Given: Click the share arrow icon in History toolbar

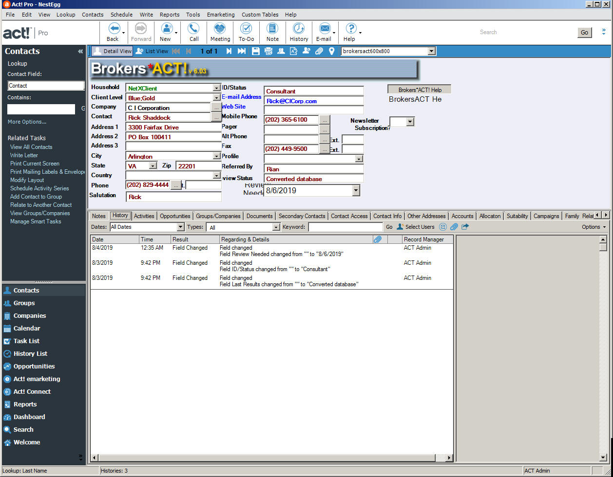Looking at the screenshot, I should [x=465, y=227].
